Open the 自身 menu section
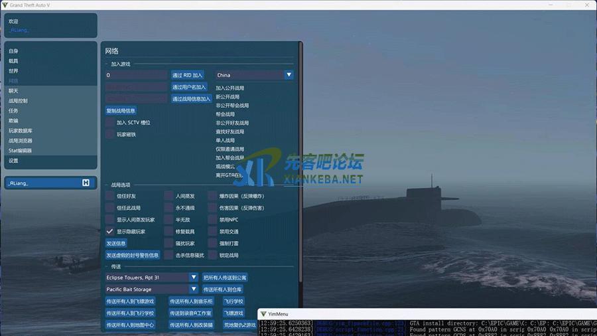The width and height of the screenshot is (597, 336). [13, 51]
